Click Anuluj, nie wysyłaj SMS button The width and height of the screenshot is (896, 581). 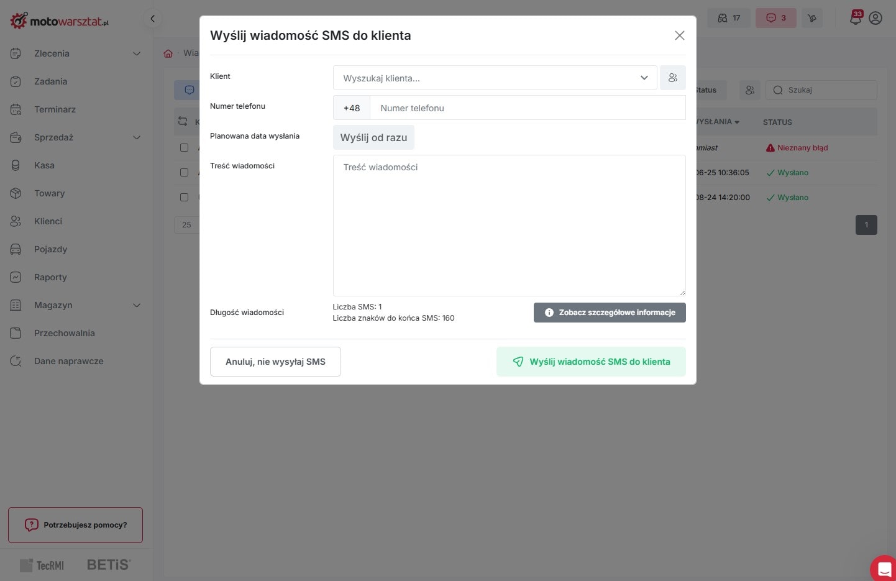point(275,362)
